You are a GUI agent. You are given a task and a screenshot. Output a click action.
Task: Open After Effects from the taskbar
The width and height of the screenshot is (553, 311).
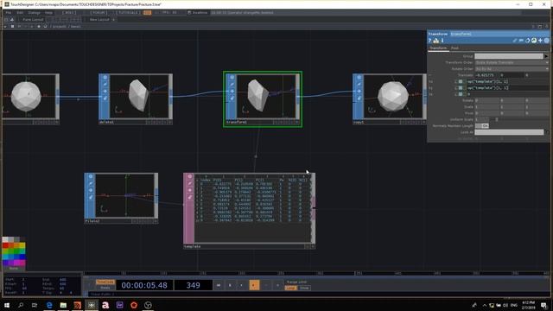pos(119,305)
